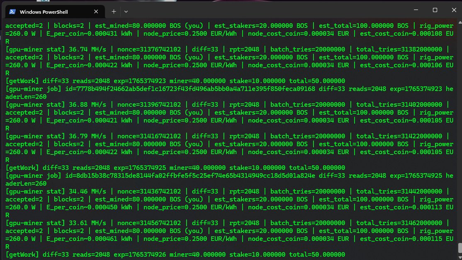Image resolution: width=462 pixels, height=260 pixels.
Task: Click getWork line with exp=1765374923
Action: click(175, 81)
